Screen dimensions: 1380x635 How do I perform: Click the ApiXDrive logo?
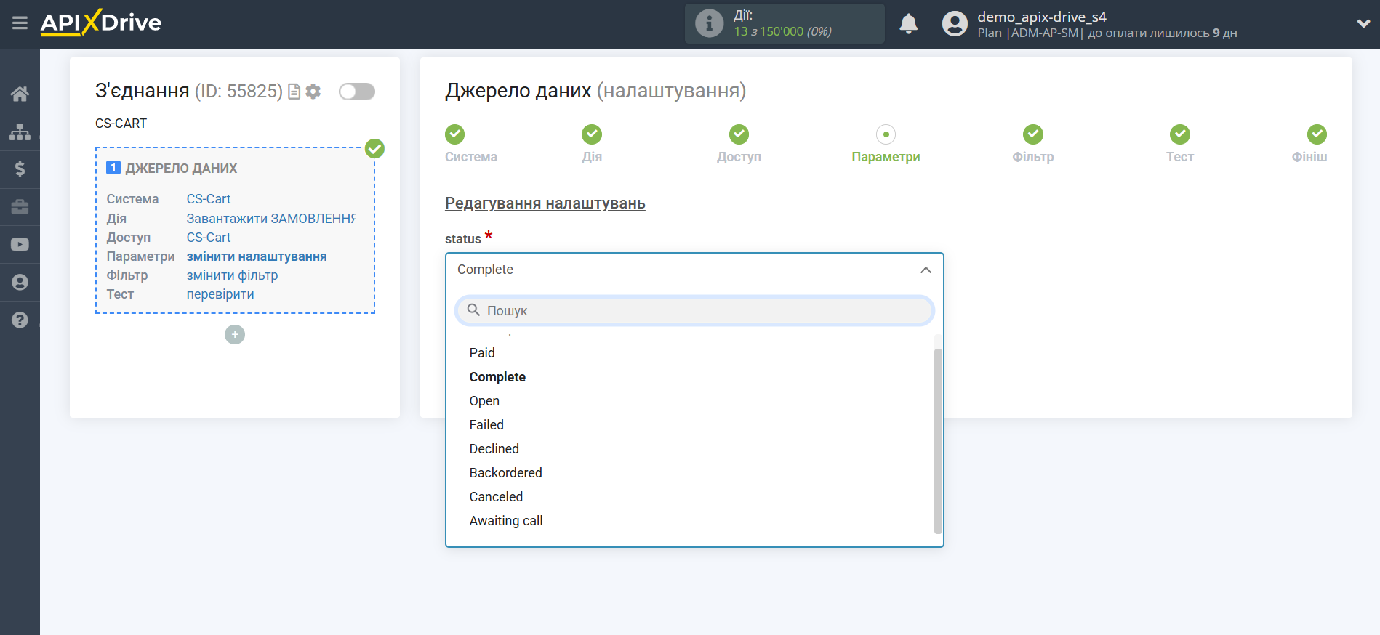coord(101,23)
